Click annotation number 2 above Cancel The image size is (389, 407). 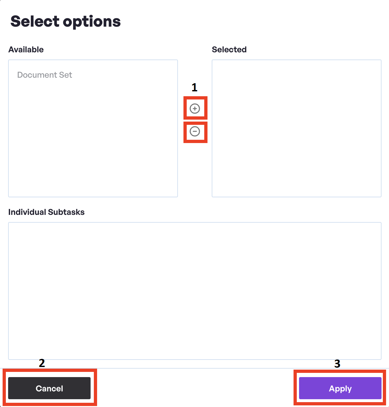pyautogui.click(x=42, y=363)
